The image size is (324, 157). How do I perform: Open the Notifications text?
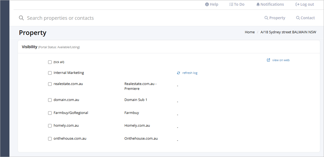272,4
